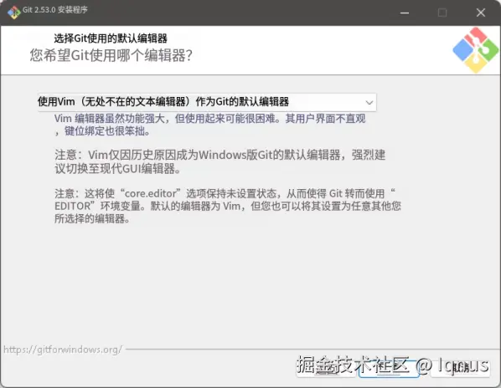
Task: Click the colorful Git logo in the header
Action: click(x=475, y=50)
